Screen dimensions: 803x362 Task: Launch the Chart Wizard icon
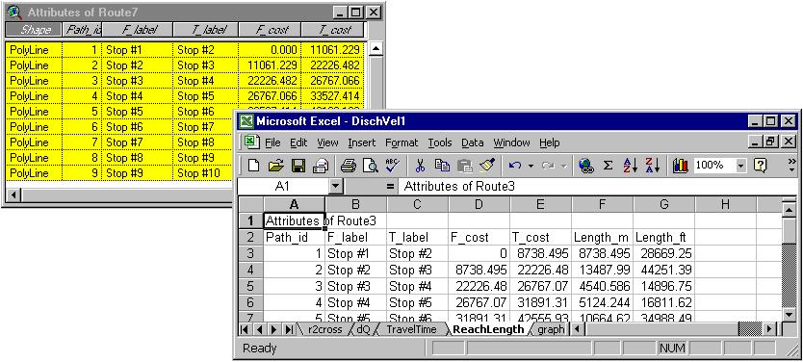[x=681, y=166]
